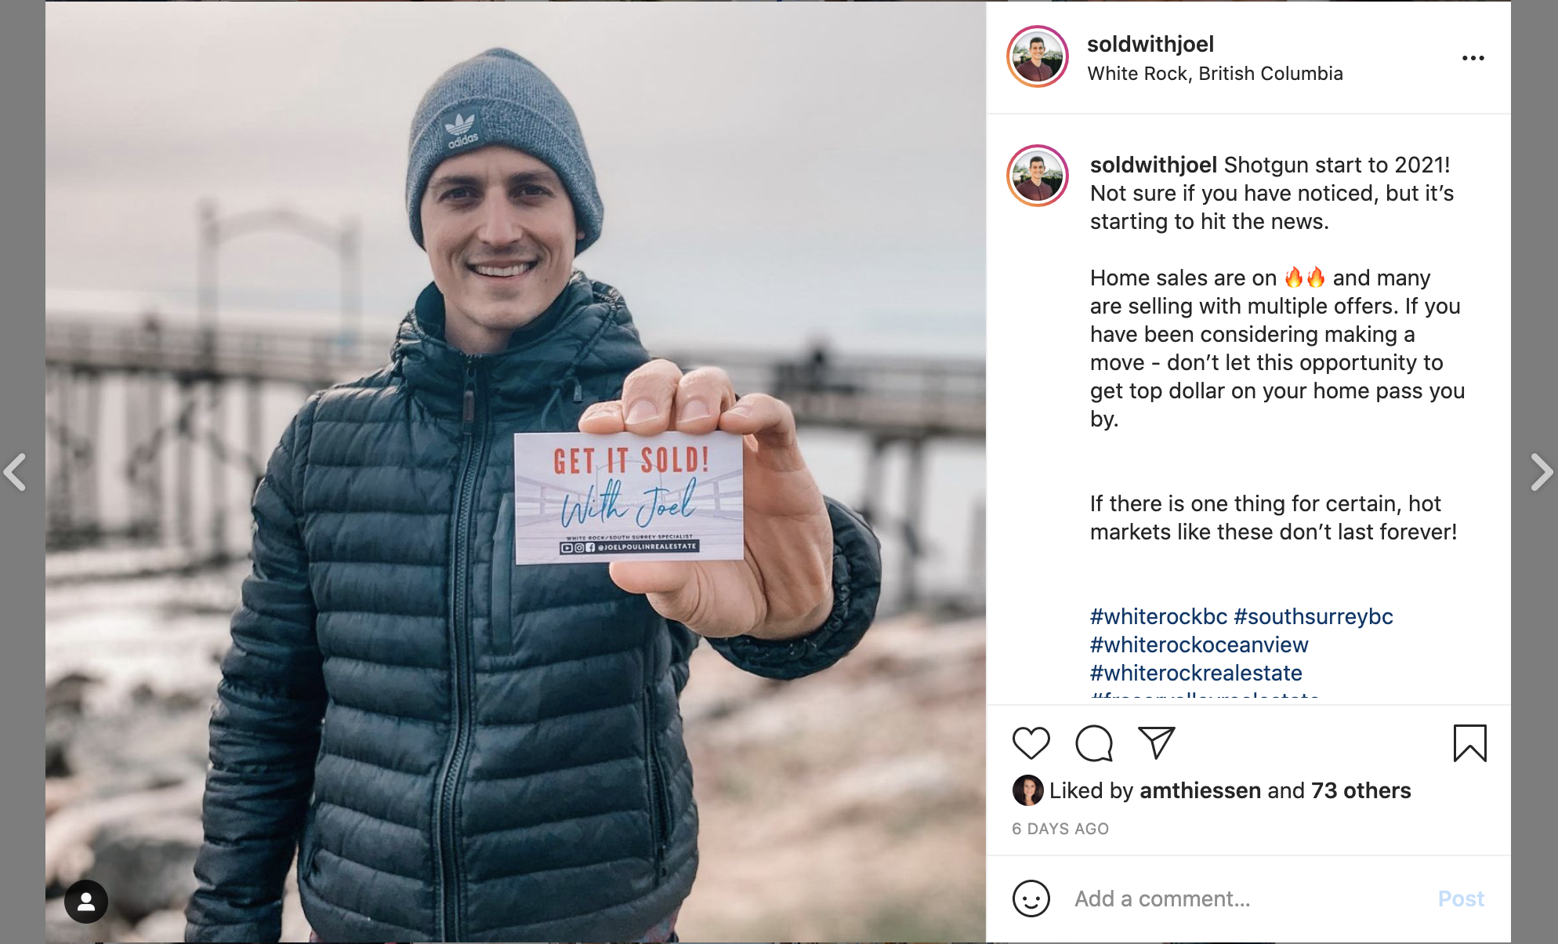Image resolution: width=1558 pixels, height=944 pixels.
Task: Open White Rock, British Columbia location
Action: pyautogui.click(x=1215, y=74)
